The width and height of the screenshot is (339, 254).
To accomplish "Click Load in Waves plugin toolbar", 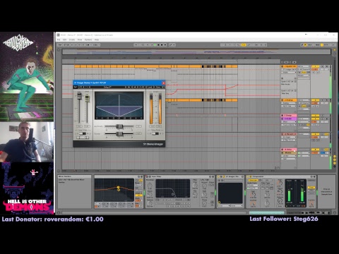I will click(x=150, y=87).
